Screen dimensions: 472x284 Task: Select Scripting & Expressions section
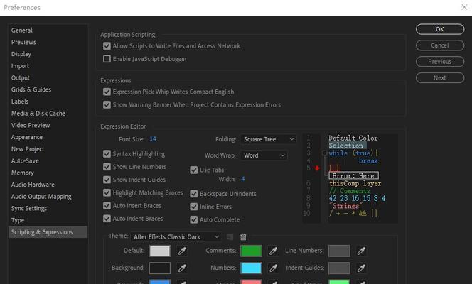pyautogui.click(x=48, y=232)
